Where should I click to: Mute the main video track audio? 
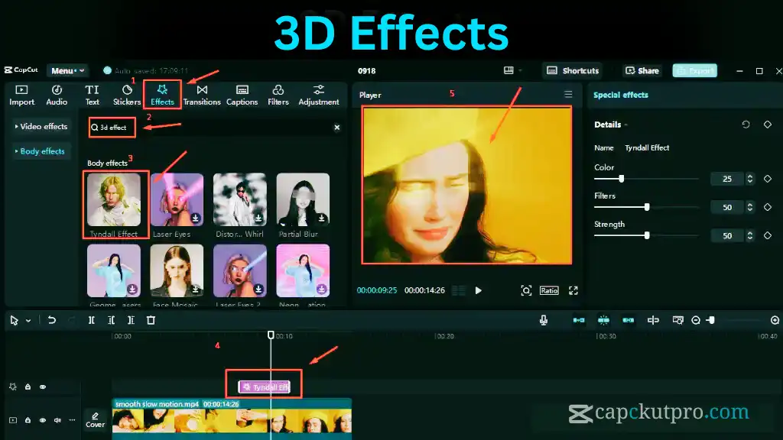click(58, 420)
